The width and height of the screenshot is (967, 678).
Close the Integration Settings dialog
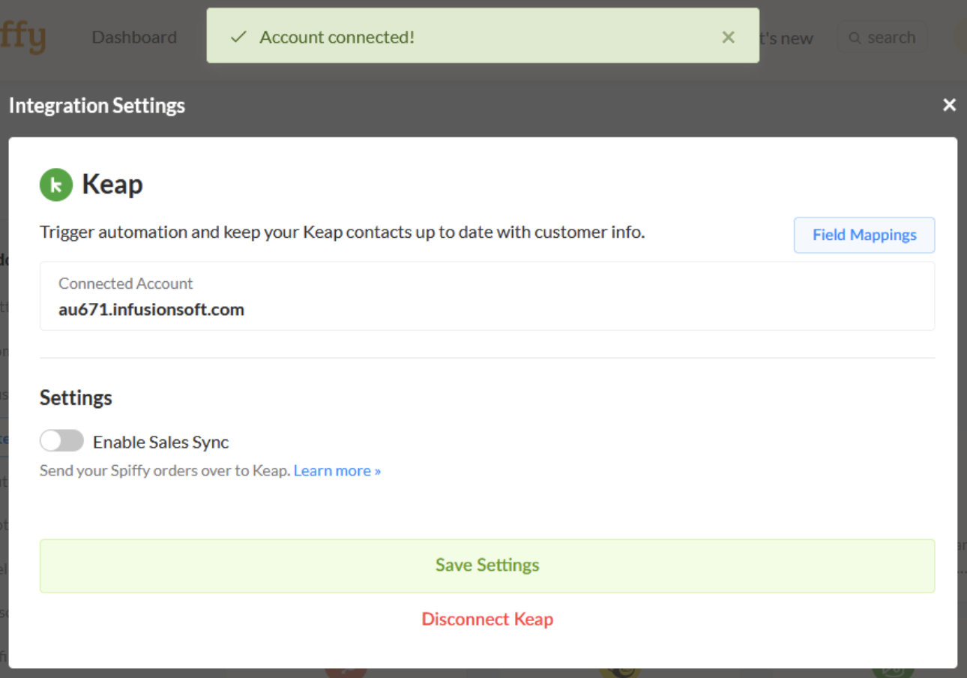coord(949,105)
